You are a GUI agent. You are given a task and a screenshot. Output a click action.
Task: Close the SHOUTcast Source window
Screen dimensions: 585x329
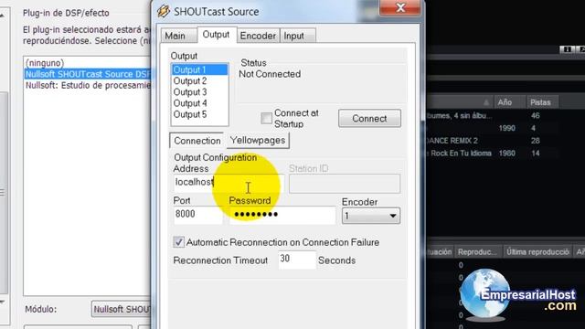(400, 7)
